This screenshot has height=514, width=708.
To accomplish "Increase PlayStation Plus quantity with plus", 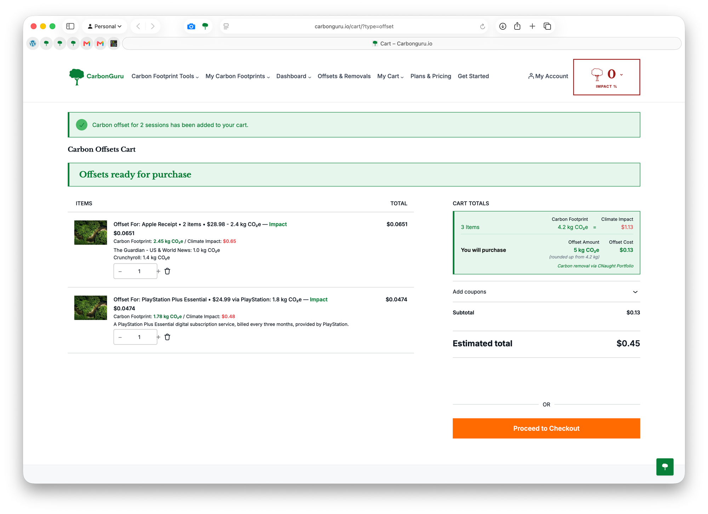I will coord(158,337).
